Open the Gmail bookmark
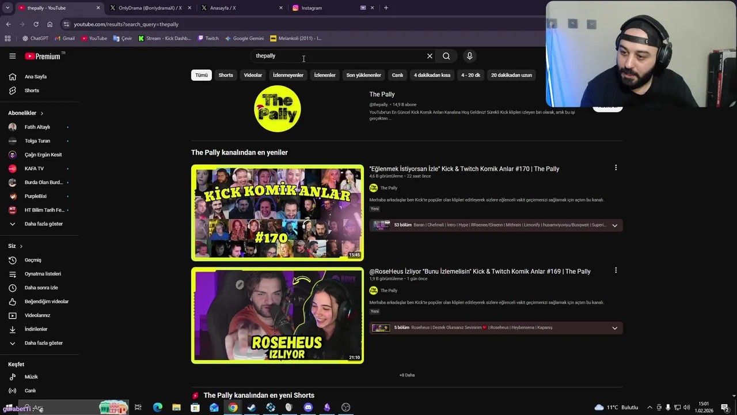Screen dimensions: 737x415 [64, 39]
